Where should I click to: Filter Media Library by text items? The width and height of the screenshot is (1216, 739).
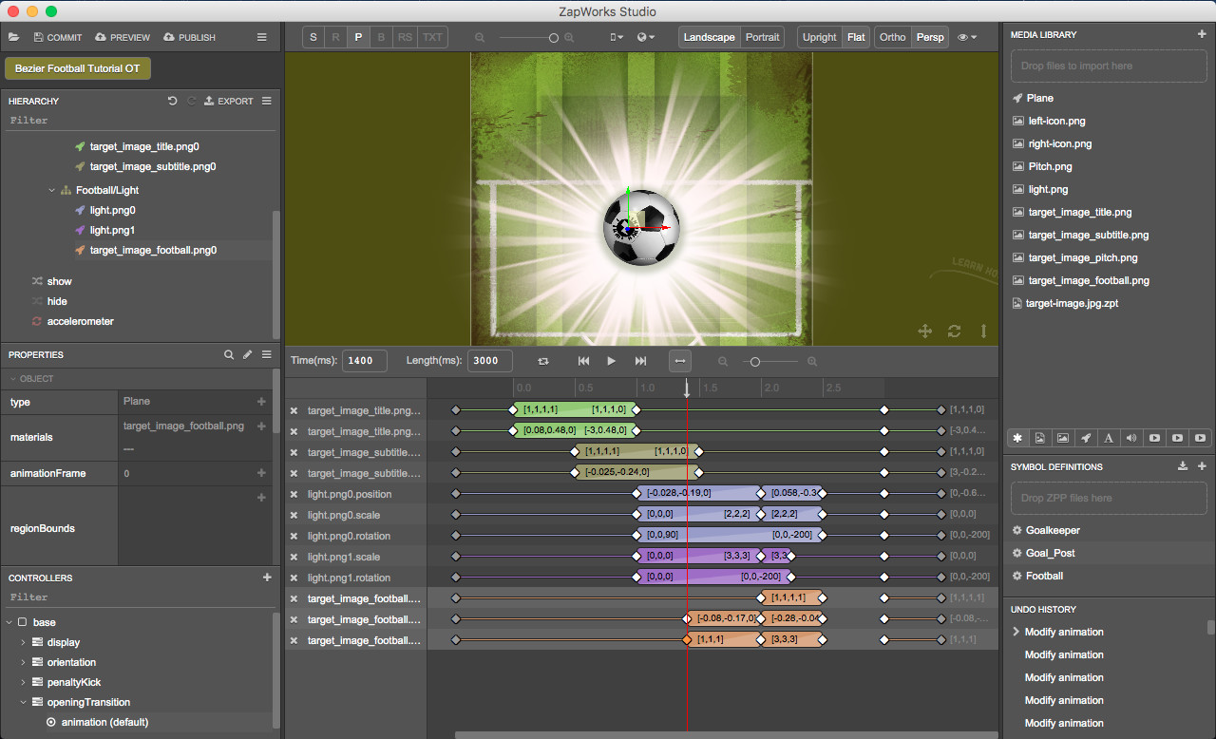point(1109,438)
